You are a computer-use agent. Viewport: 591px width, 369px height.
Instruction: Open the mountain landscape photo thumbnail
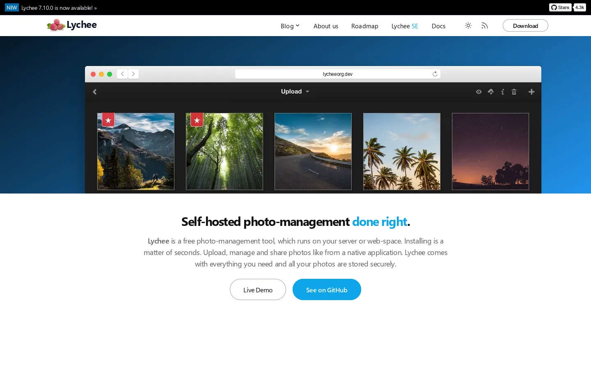136,152
